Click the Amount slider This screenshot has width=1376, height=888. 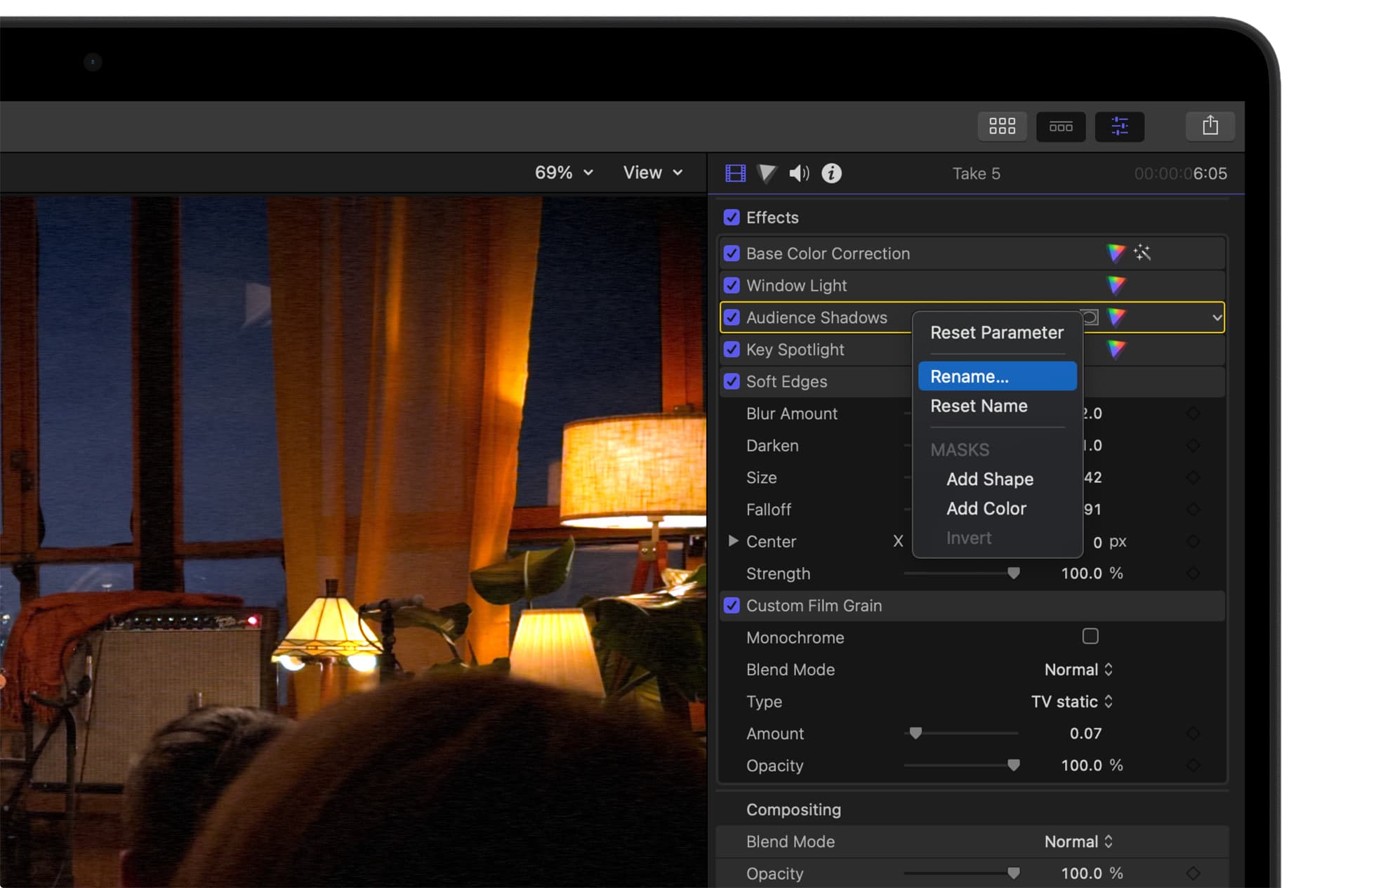click(x=962, y=733)
